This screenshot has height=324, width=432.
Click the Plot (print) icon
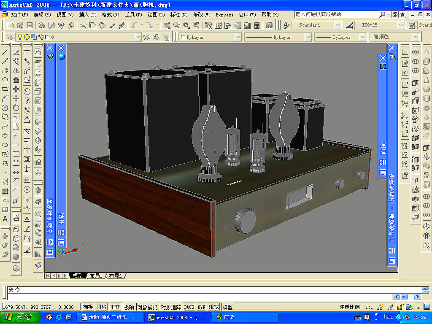pyautogui.click(x=42, y=25)
